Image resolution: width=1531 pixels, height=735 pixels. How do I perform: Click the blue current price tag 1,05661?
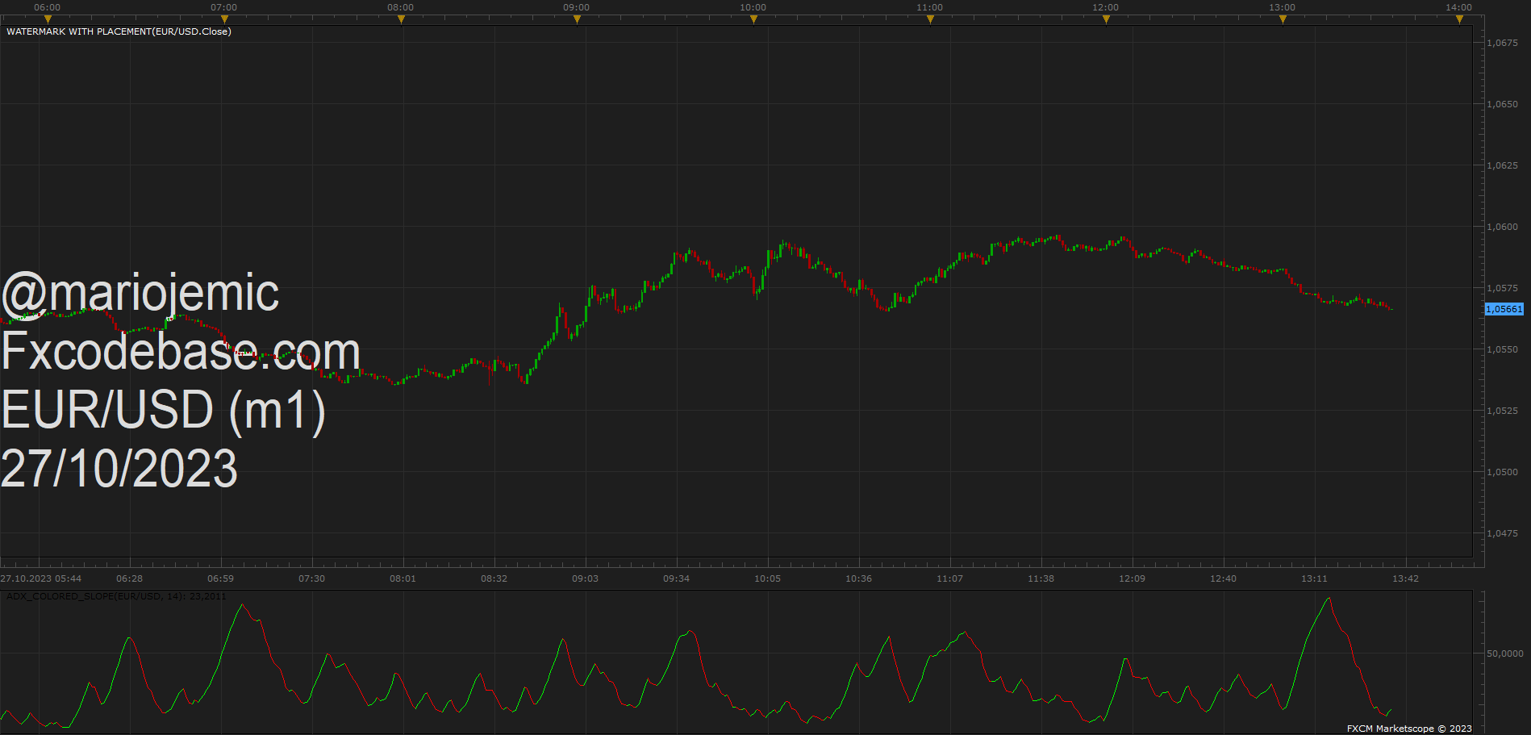(1504, 309)
